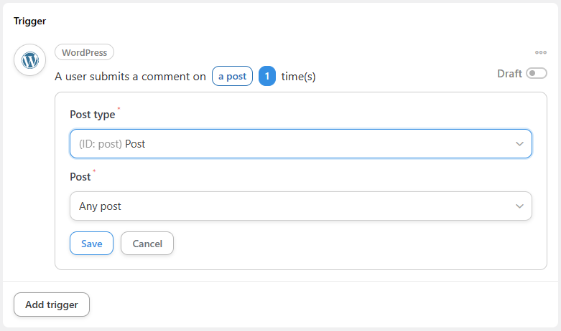Click the round WordPress logo icon
This screenshot has width=561, height=331.
(29, 59)
